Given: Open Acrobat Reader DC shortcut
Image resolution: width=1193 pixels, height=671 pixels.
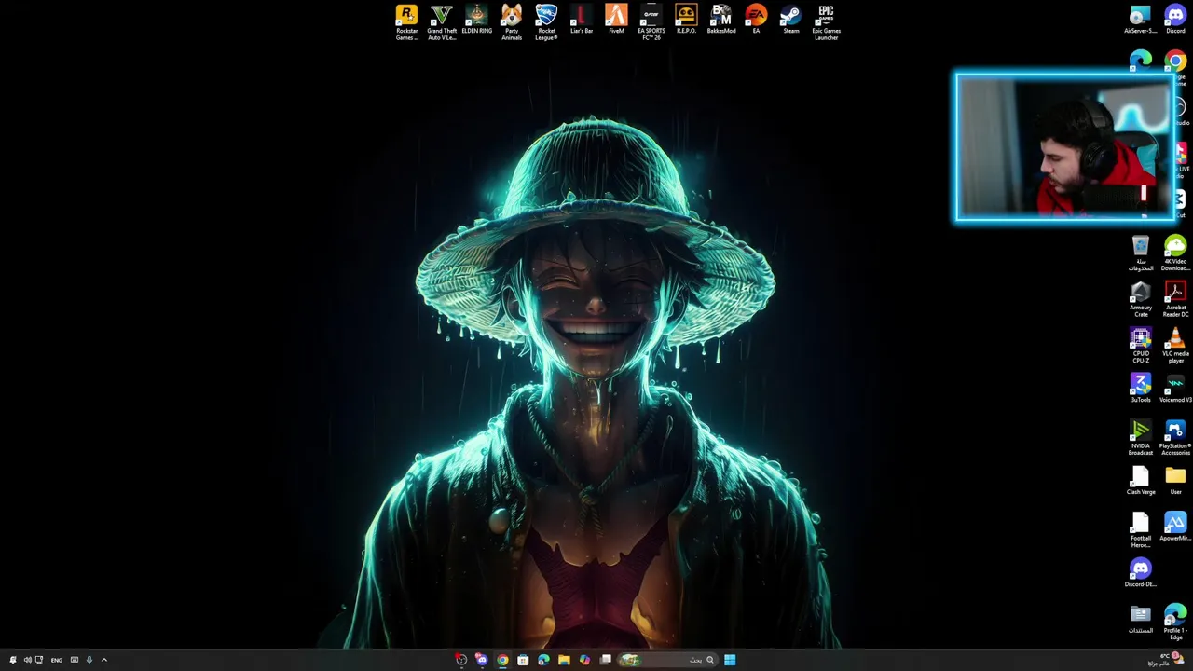Looking at the screenshot, I should click(x=1175, y=299).
